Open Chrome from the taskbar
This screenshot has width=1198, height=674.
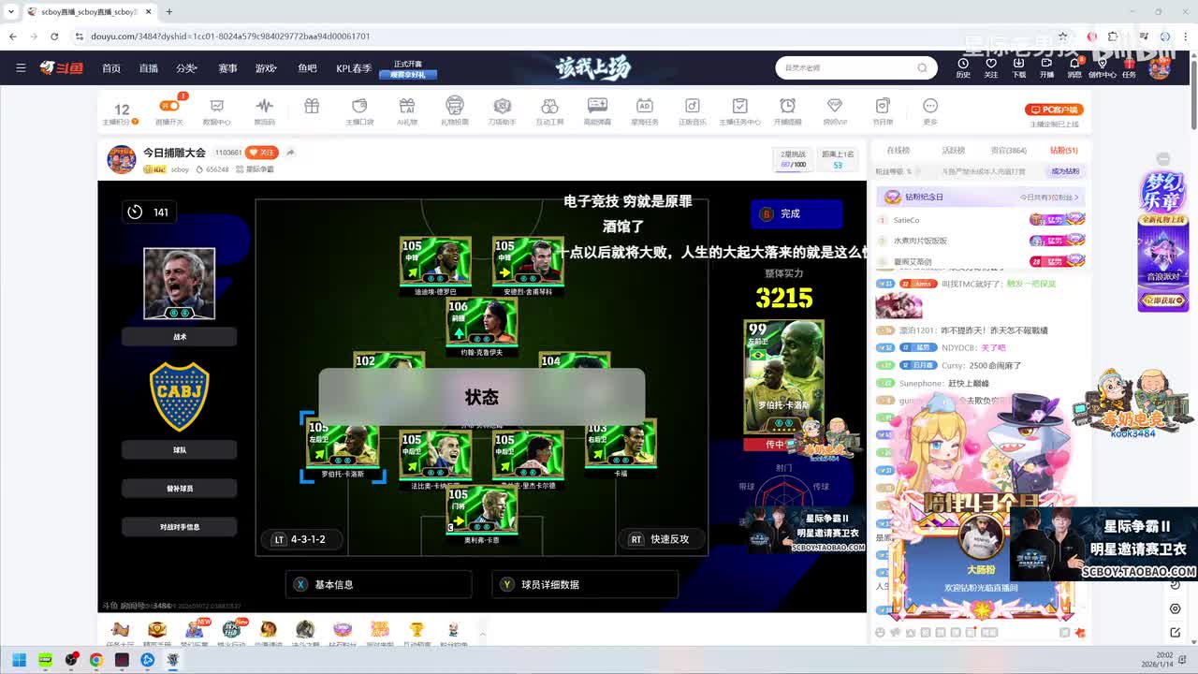(x=95, y=660)
